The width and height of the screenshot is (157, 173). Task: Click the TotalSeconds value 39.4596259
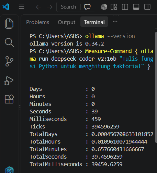point(107,157)
